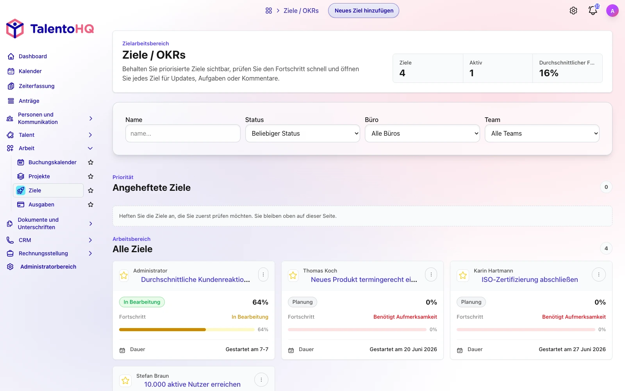The height and width of the screenshot is (391, 625).
Task: Open the Durchschnittliche Kundenreaktio... goal link
Action: [195, 280]
